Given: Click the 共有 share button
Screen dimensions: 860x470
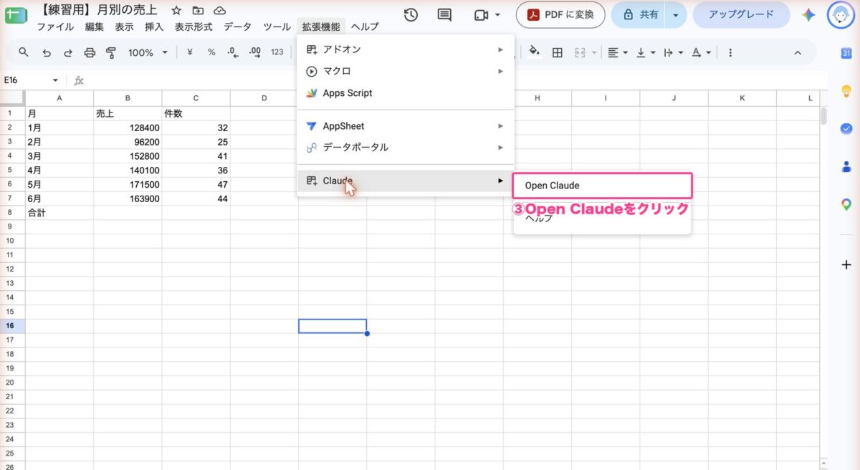Looking at the screenshot, I should (x=639, y=14).
